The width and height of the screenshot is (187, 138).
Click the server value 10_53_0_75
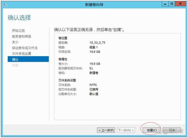[97, 43]
